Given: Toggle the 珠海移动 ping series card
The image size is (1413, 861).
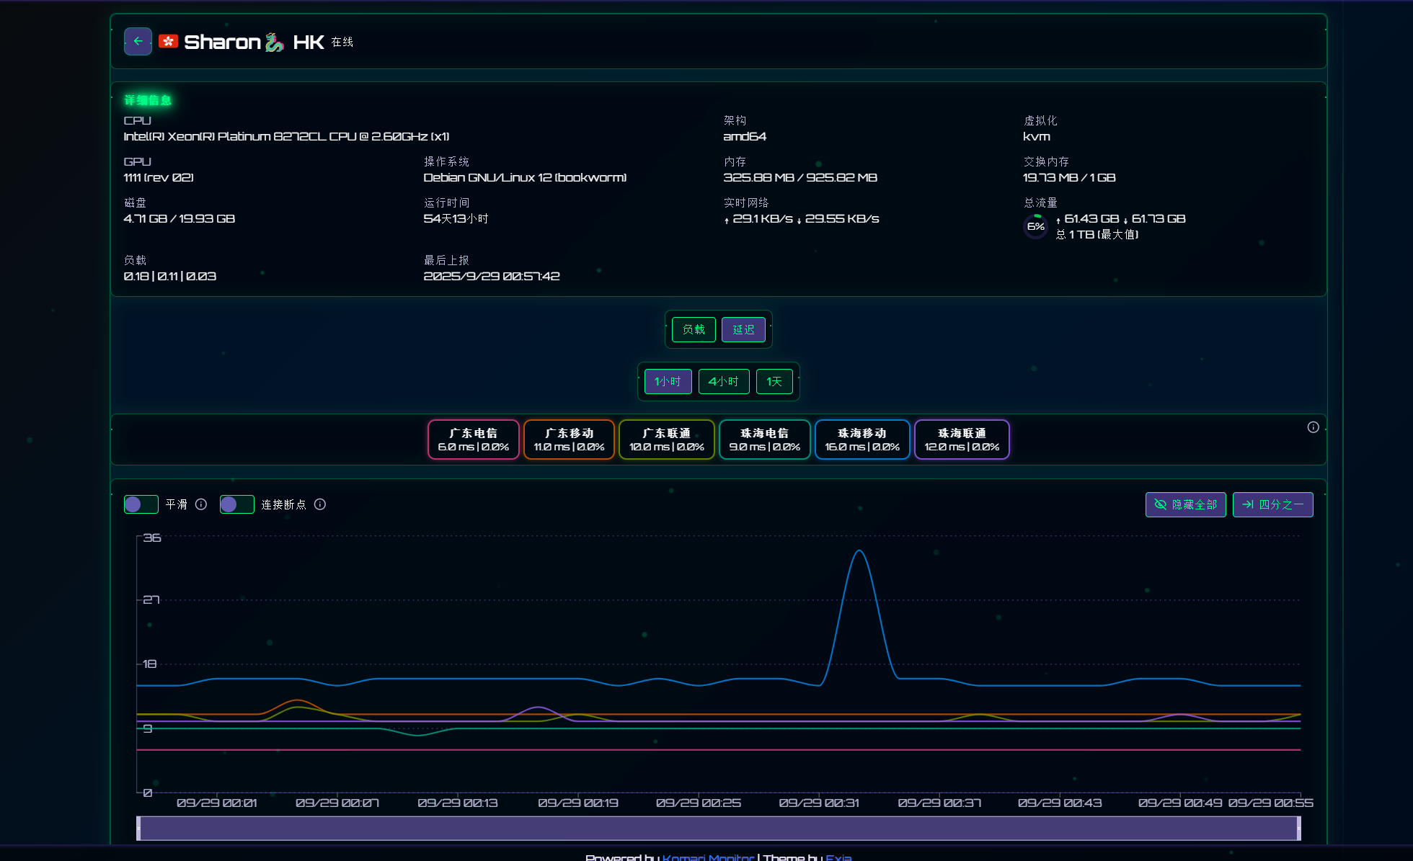Looking at the screenshot, I should [x=861, y=440].
